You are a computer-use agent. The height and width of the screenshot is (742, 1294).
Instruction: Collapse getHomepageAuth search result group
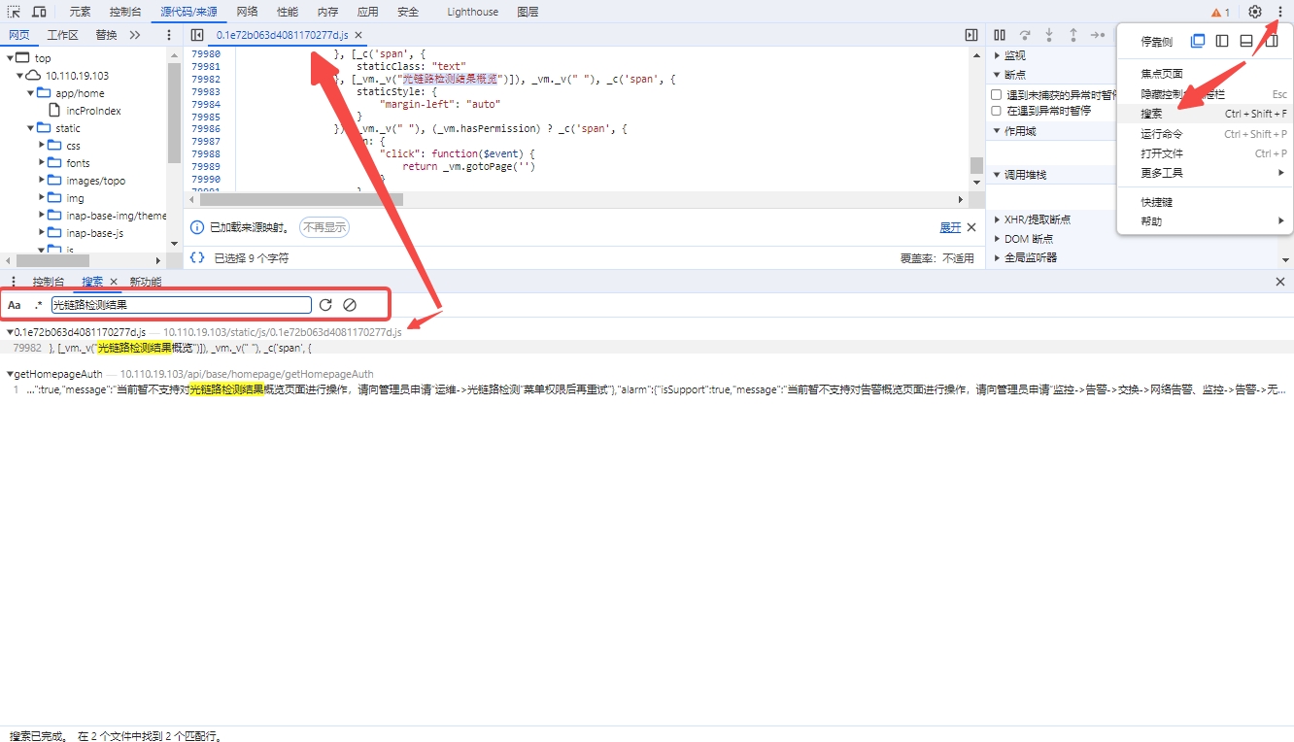(10, 374)
